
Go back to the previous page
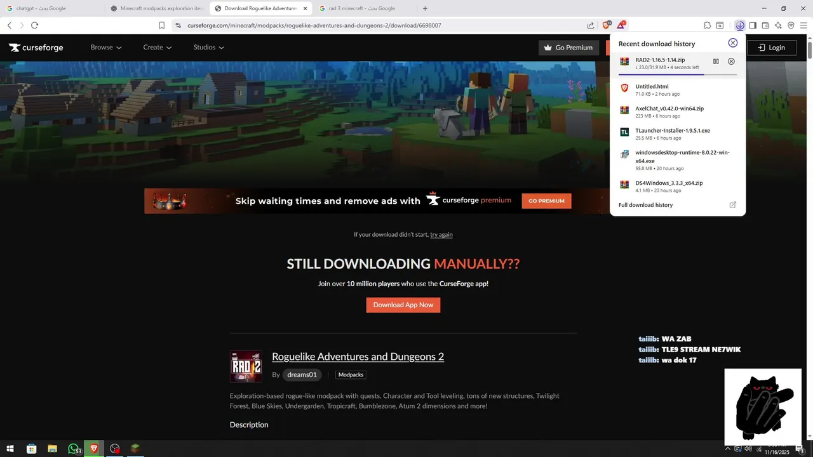click(x=10, y=25)
